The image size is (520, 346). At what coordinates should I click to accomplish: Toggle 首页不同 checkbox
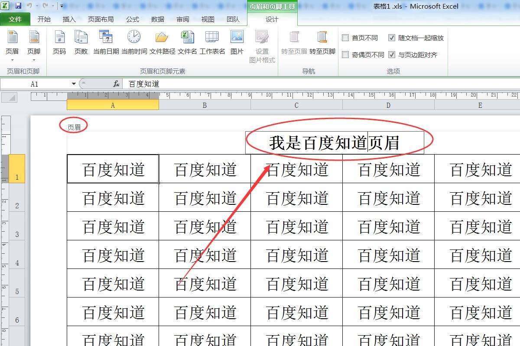click(x=345, y=38)
